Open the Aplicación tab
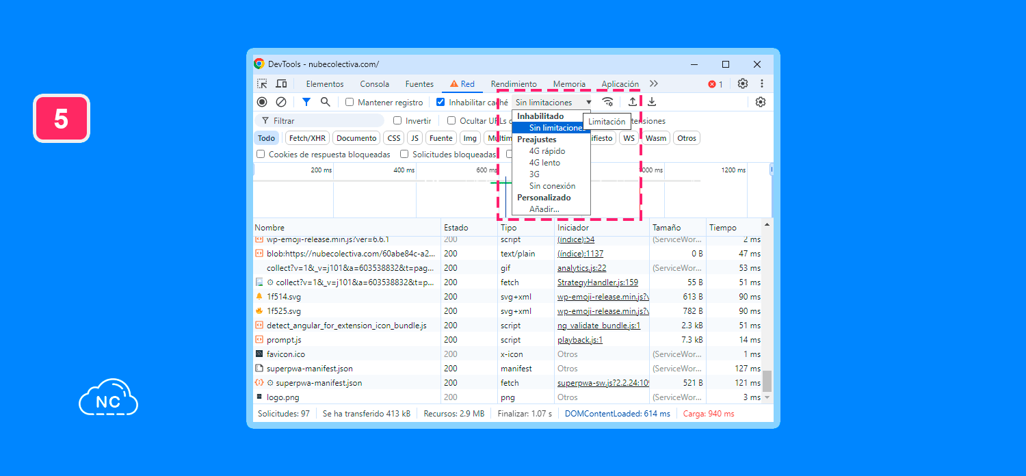 pos(620,84)
